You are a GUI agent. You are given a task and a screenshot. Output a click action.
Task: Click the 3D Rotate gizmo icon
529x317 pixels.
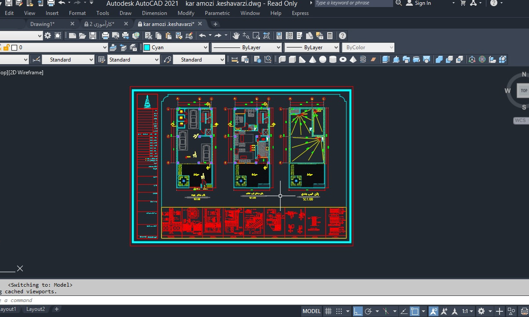(482, 59)
